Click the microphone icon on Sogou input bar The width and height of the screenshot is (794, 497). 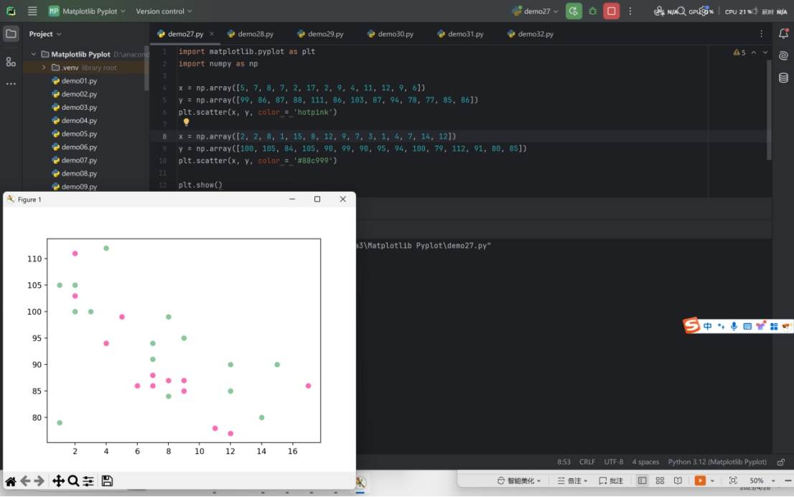734,326
